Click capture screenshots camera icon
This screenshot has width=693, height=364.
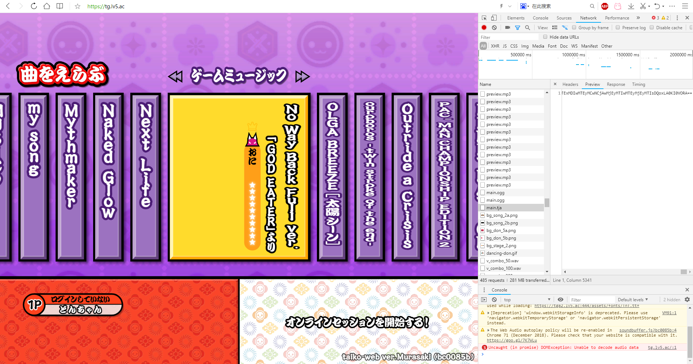[x=507, y=27]
